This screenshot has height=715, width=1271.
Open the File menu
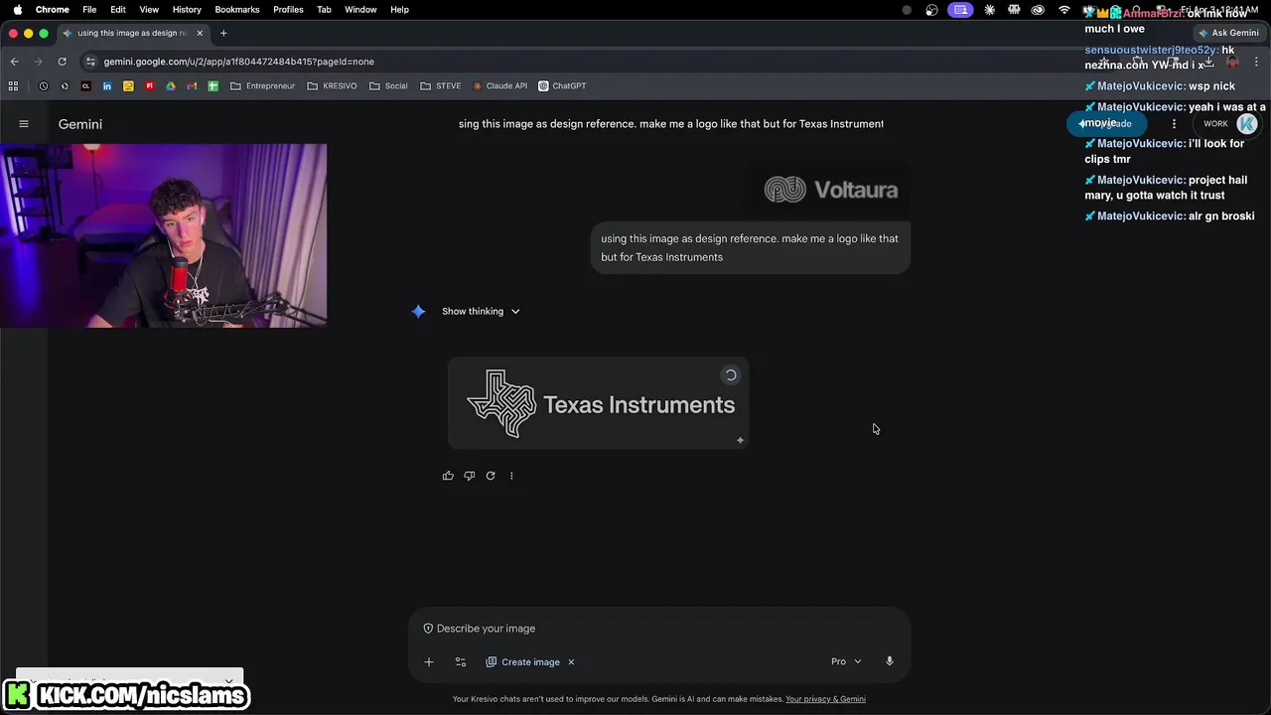pos(89,9)
